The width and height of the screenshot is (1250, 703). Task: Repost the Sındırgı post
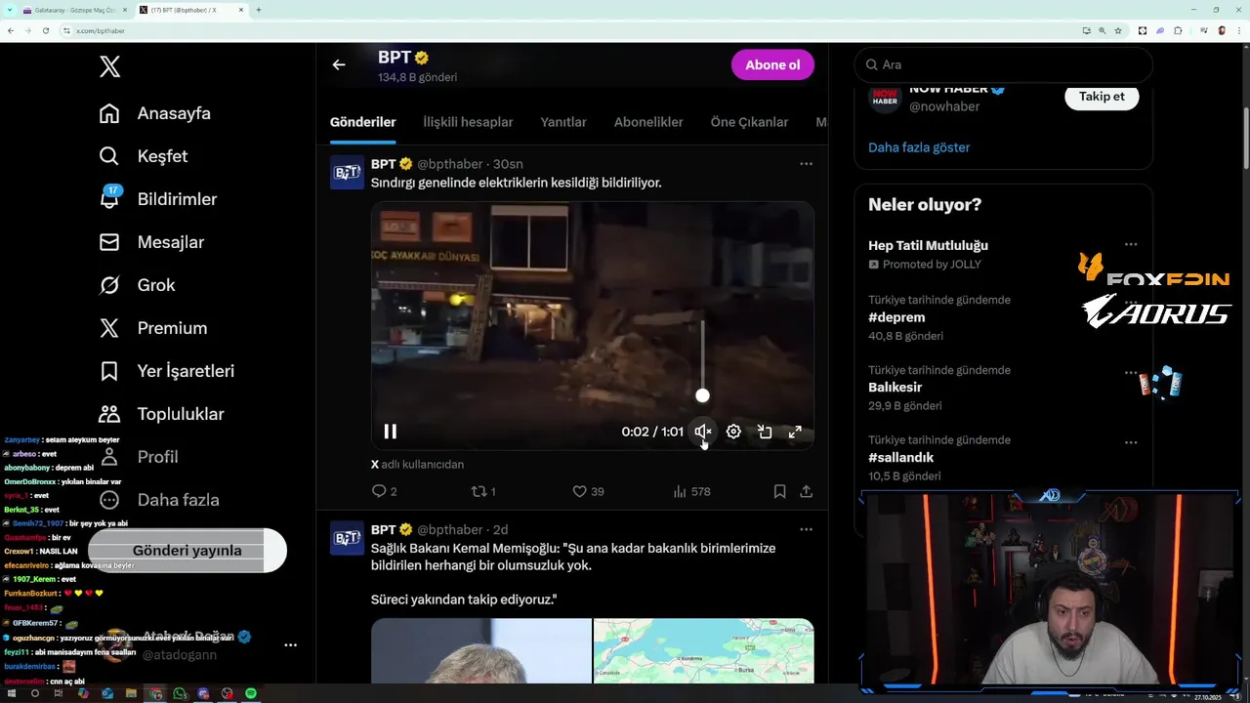[x=479, y=491]
